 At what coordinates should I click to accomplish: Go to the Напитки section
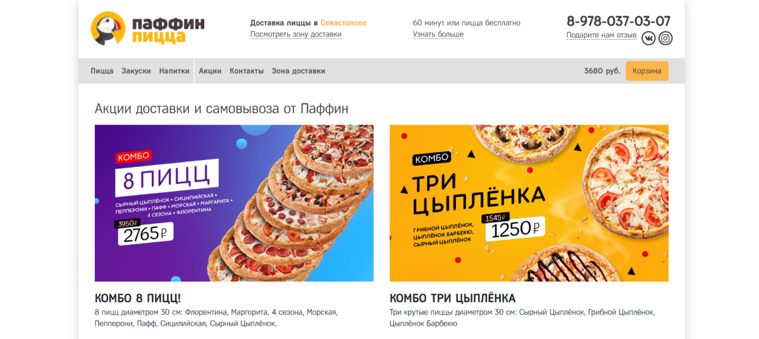(175, 71)
